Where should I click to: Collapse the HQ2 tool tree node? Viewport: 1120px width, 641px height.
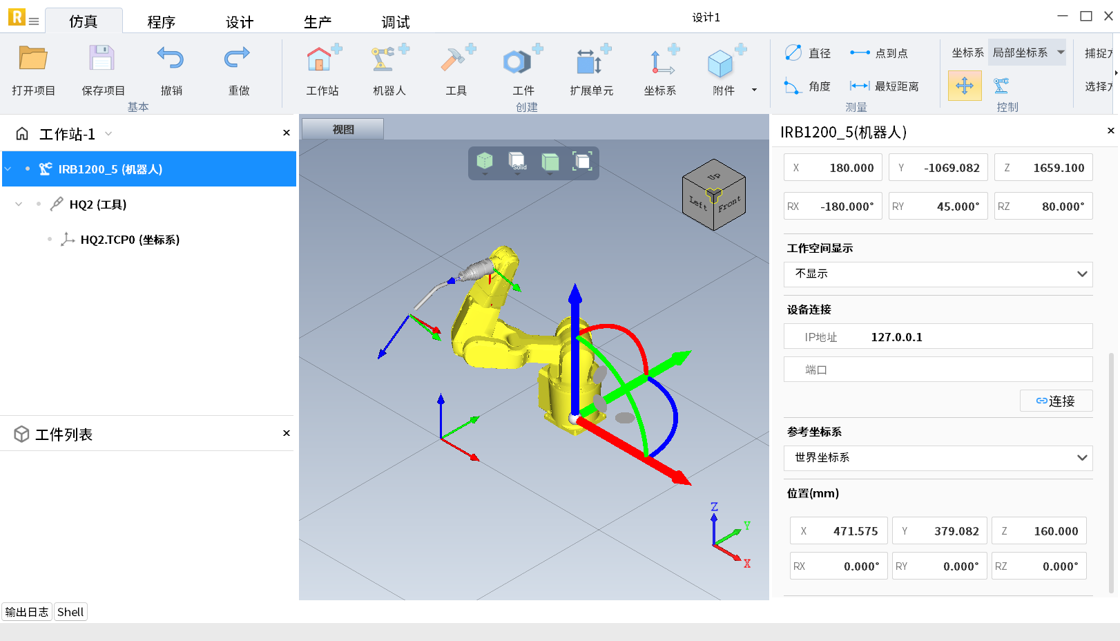pos(19,204)
